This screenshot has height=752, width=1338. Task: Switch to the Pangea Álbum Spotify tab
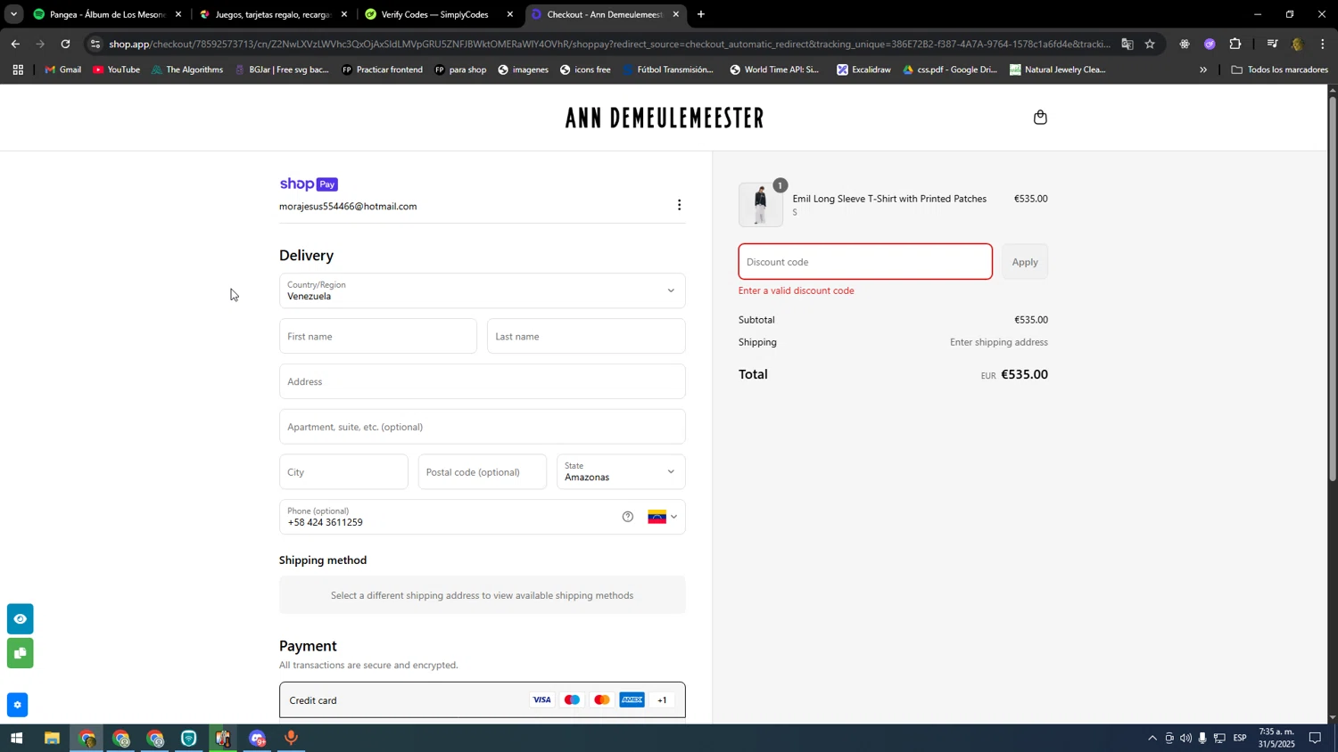[105, 14]
